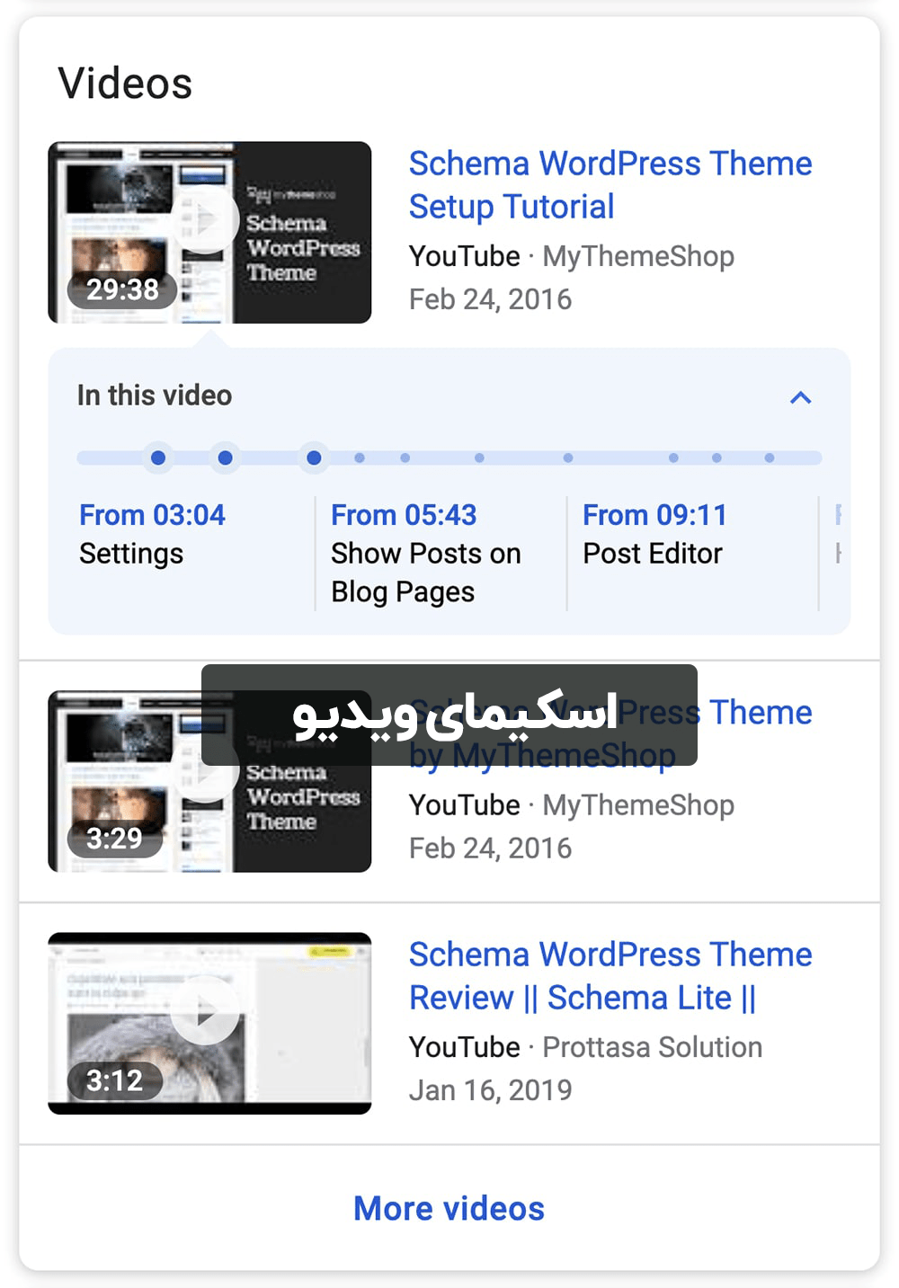Jump to From 05:43 Show Posts chapter
Screen dimensions: 899x1288
[x=426, y=553]
